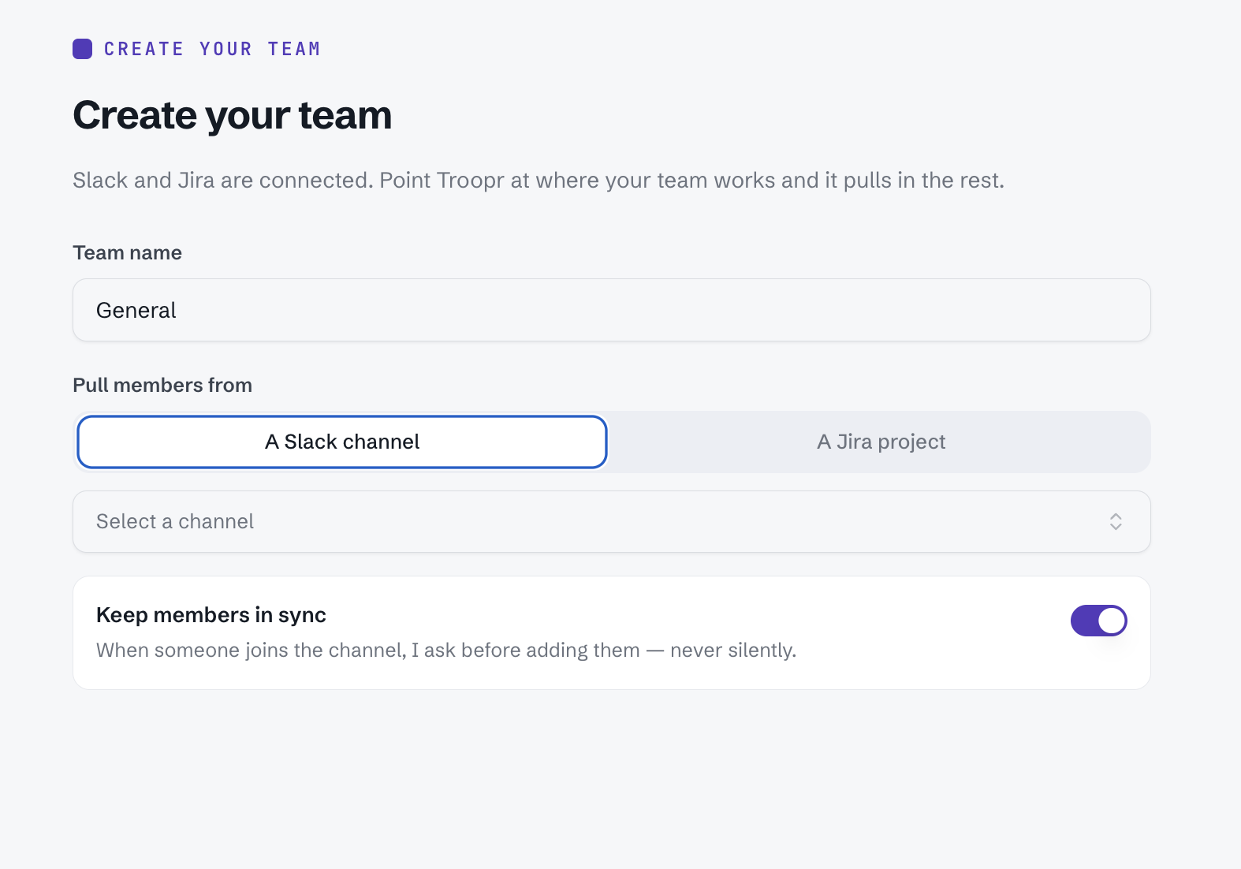The height and width of the screenshot is (869, 1241).
Task: Click the up-down chevron icon in channel selector
Action: tap(1116, 521)
